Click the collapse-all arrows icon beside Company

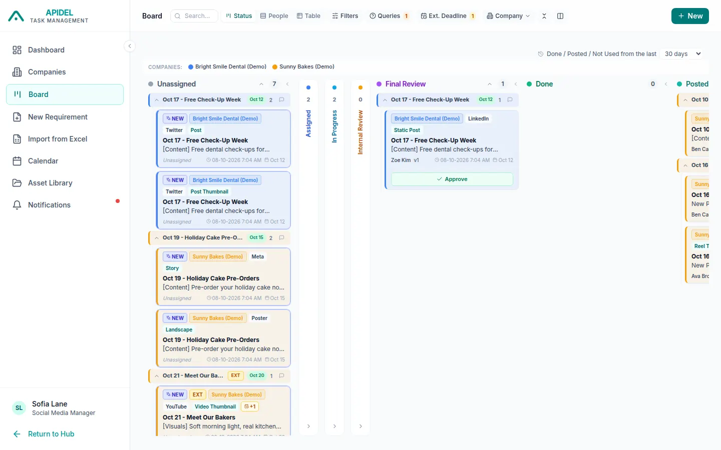544,16
